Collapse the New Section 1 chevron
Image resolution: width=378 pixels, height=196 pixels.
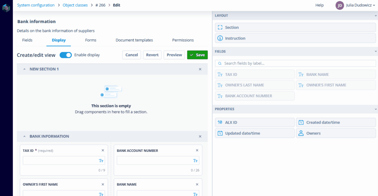click(24, 69)
